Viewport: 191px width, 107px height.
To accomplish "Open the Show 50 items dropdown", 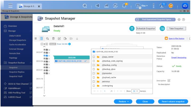I will coord(135,91).
